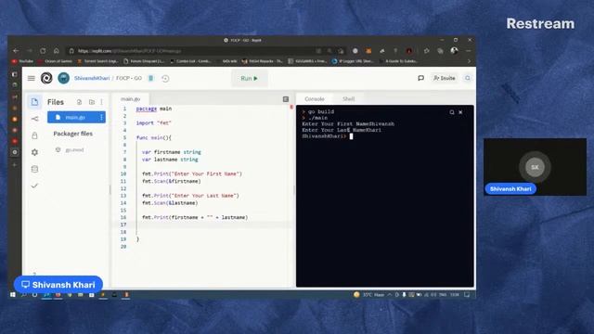
Task: Add a new folder in Files panel
Action: tap(91, 102)
